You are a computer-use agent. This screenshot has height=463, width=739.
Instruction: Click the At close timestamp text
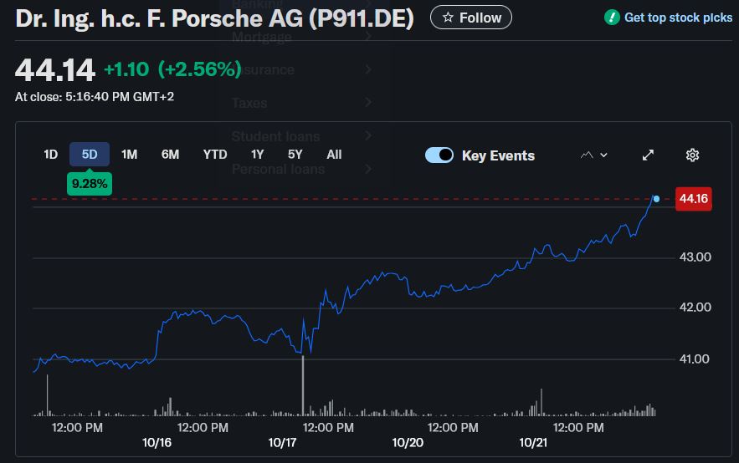coord(95,97)
